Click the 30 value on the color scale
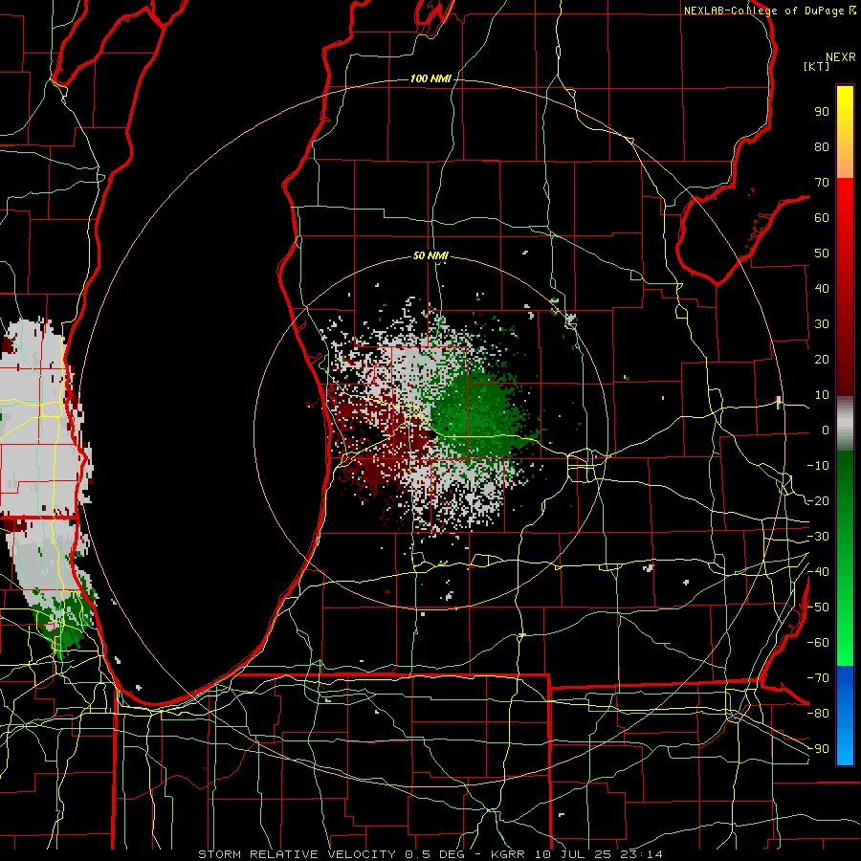Viewport: 861px width, 861px height. point(822,324)
